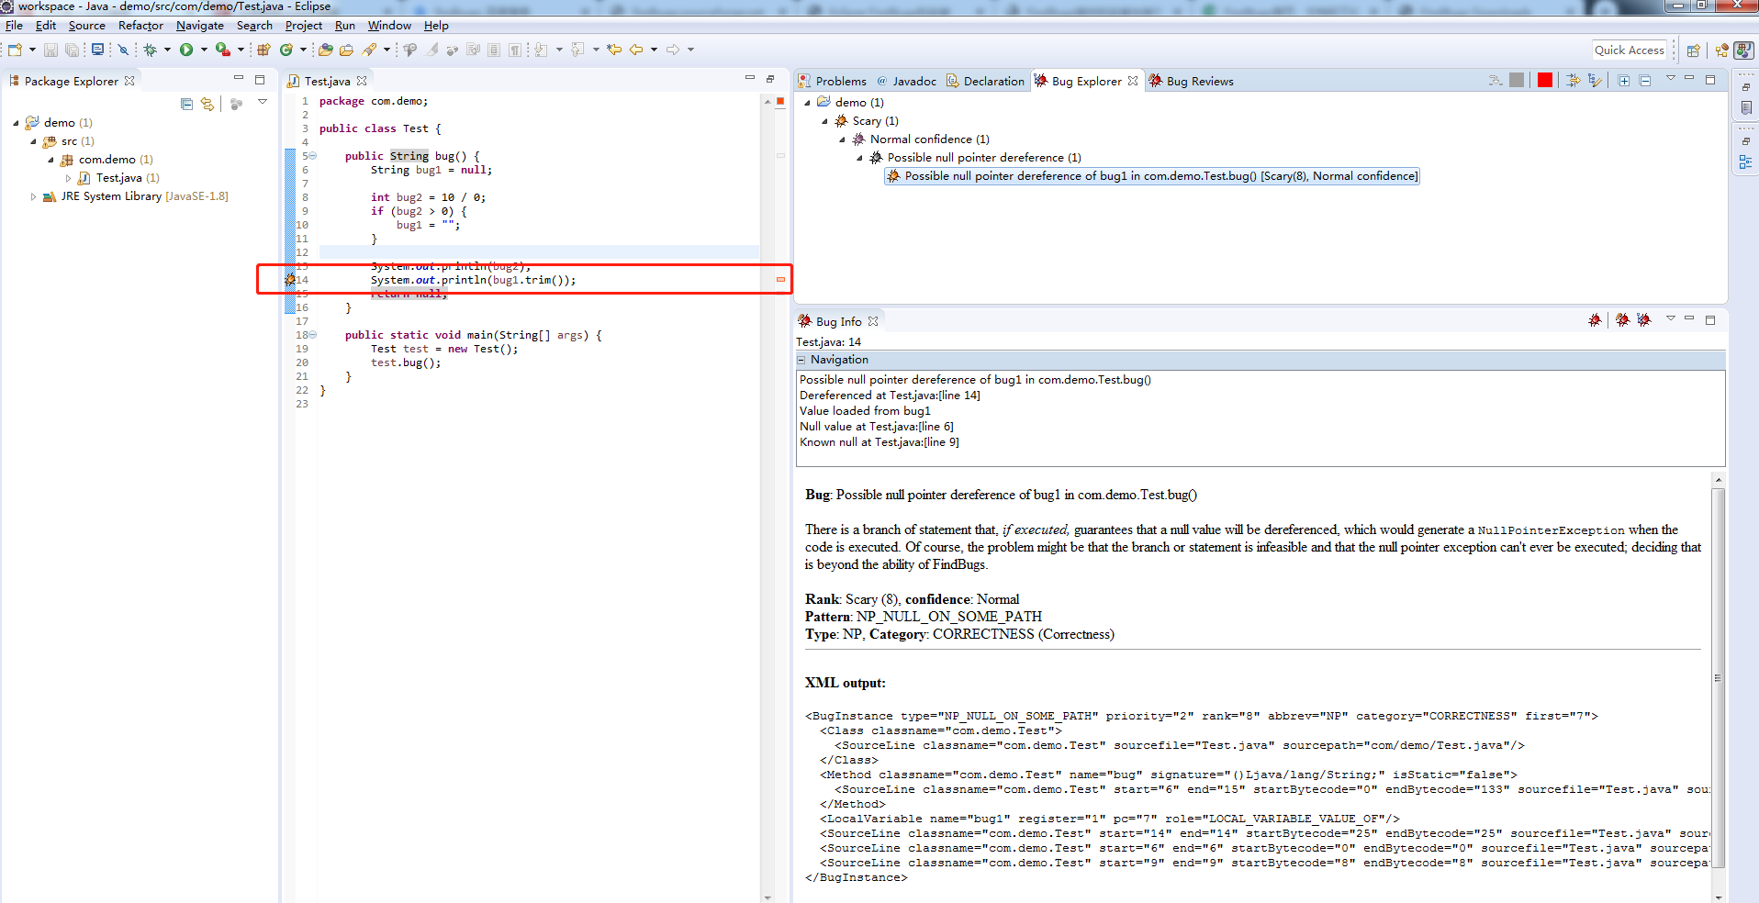This screenshot has width=1759, height=903.
Task: Select the null pointer dereference bug entry
Action: (1152, 176)
